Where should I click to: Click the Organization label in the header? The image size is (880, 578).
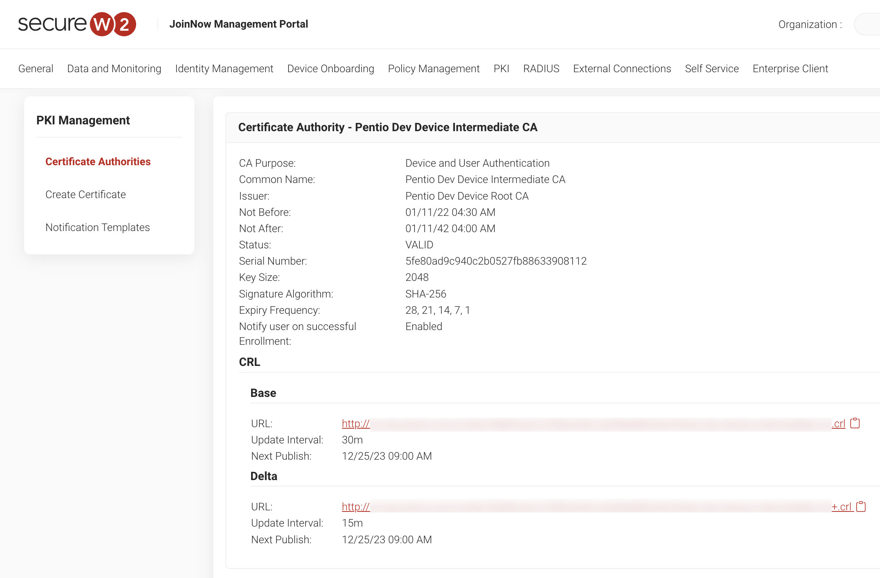(810, 24)
